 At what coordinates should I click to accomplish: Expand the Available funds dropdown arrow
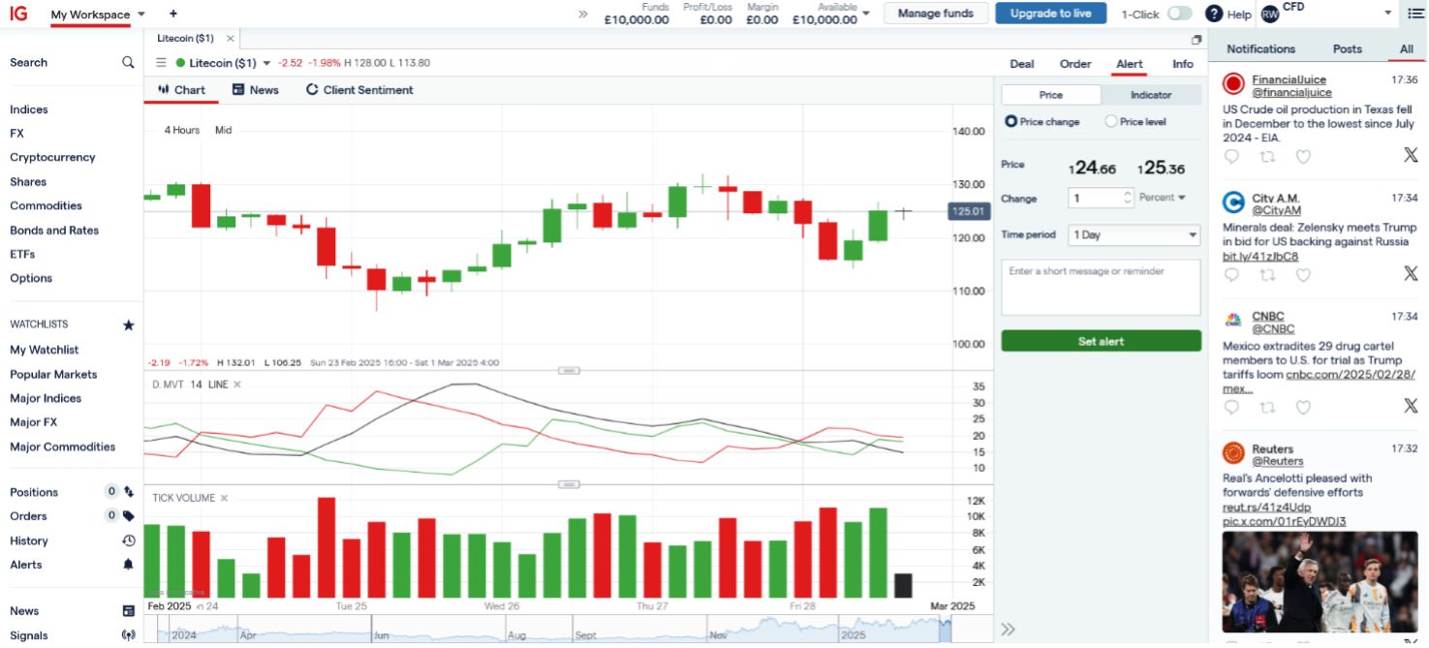point(866,14)
